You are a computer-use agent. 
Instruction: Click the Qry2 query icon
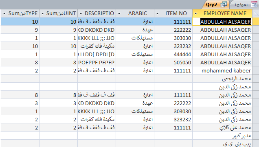[x=224, y=4]
